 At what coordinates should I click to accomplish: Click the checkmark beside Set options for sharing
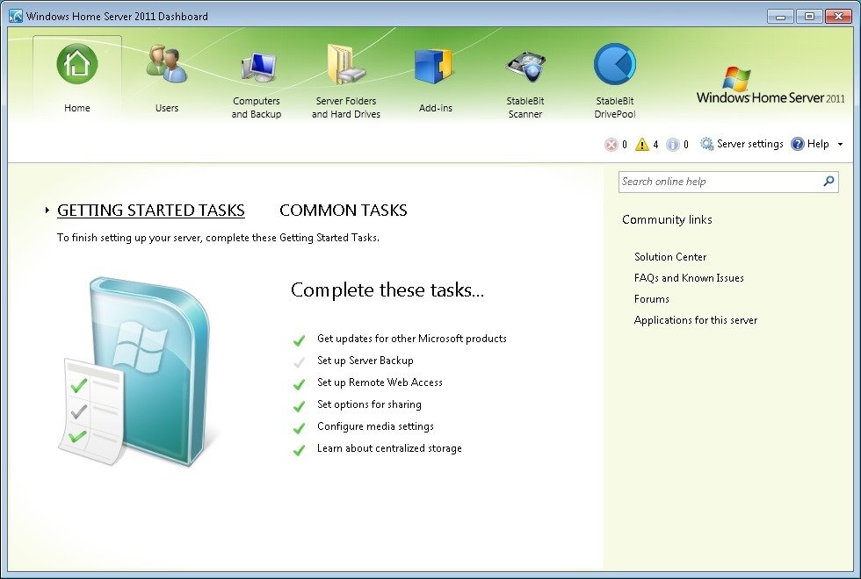299,406
